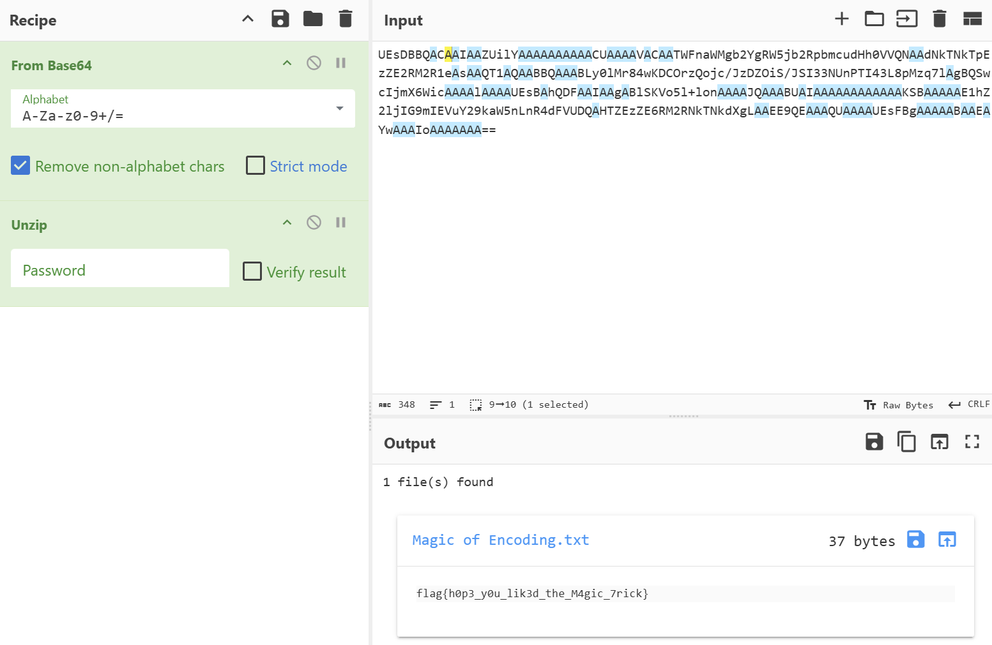Set a breakpoint on the Unzip operation
Screen dimensions: 992x645
pyautogui.click(x=340, y=223)
